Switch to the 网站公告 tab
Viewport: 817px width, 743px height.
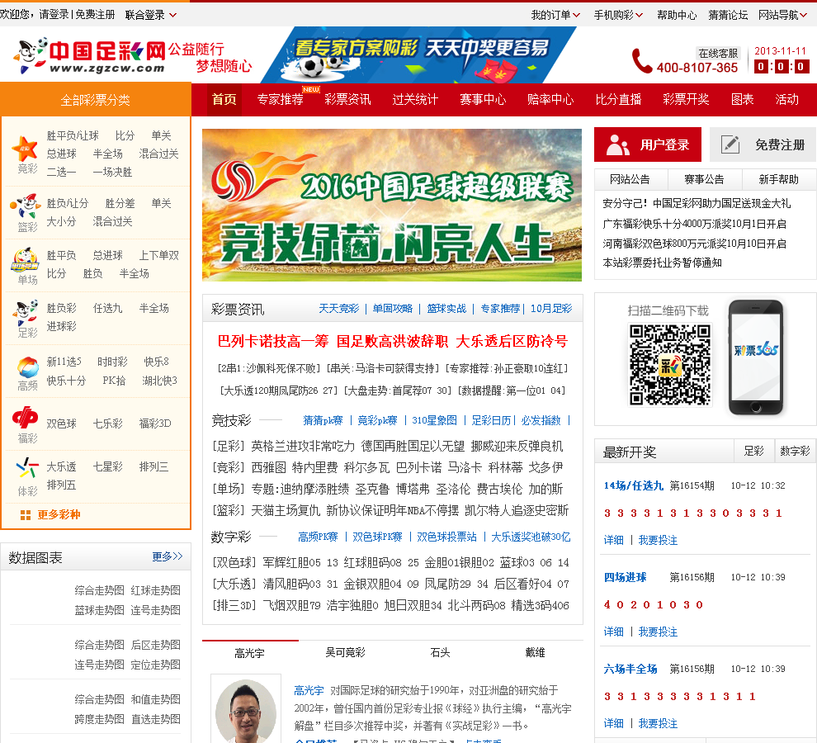click(630, 179)
